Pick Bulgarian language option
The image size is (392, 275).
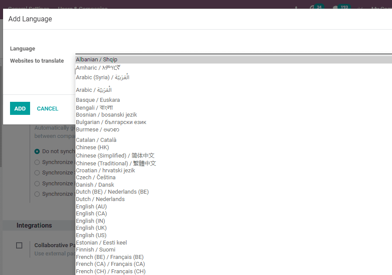(x=234, y=122)
